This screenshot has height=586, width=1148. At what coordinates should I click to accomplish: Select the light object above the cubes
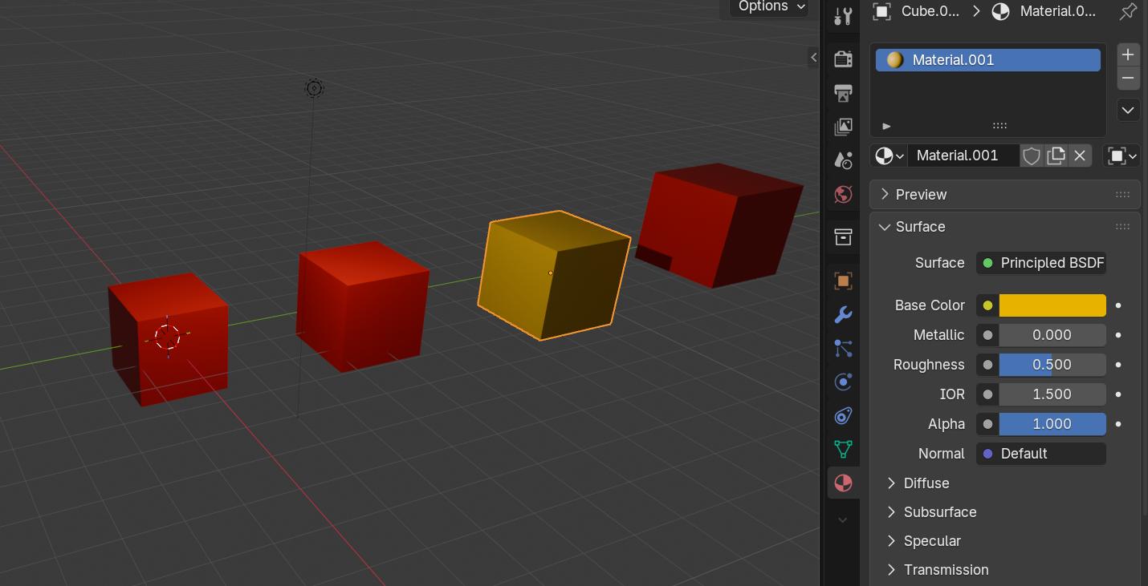(x=315, y=88)
